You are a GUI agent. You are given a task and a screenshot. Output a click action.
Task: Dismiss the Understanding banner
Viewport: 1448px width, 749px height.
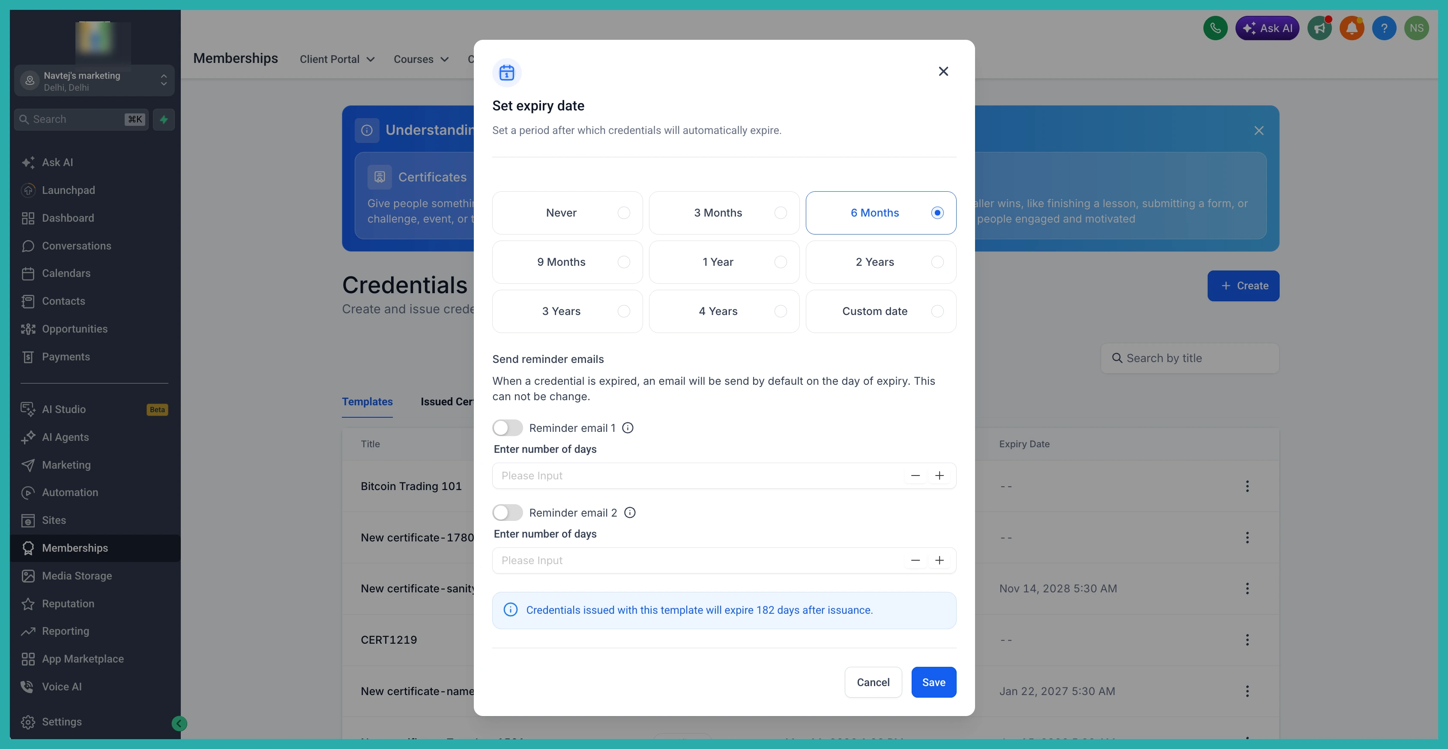1259,130
